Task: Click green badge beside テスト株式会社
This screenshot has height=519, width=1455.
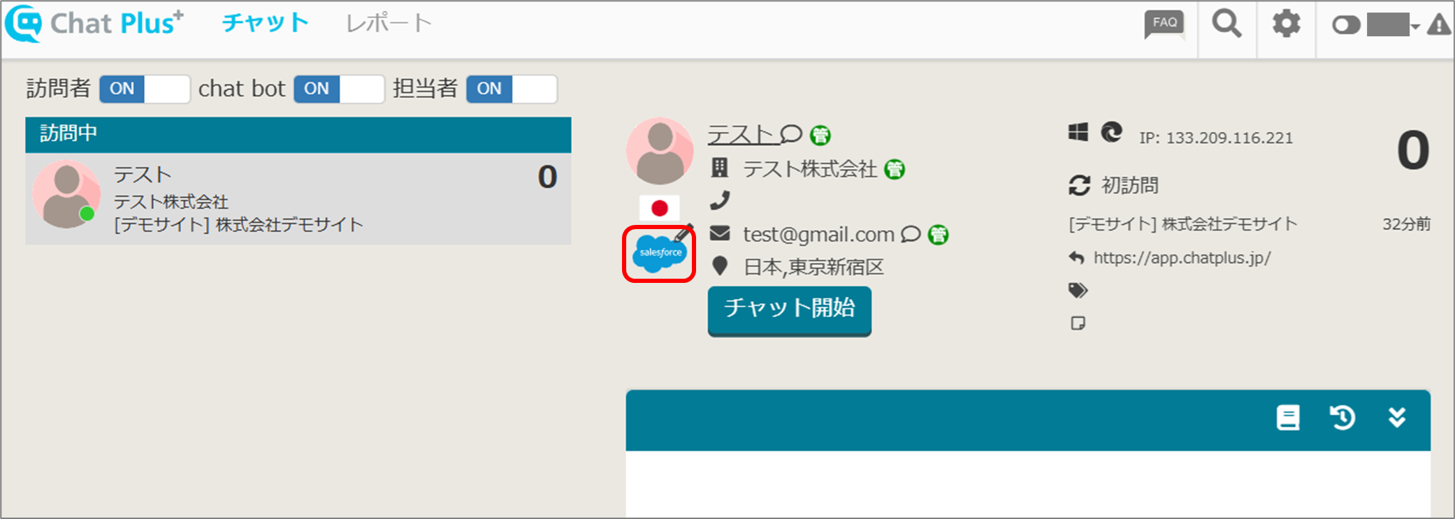Action: coord(895,169)
